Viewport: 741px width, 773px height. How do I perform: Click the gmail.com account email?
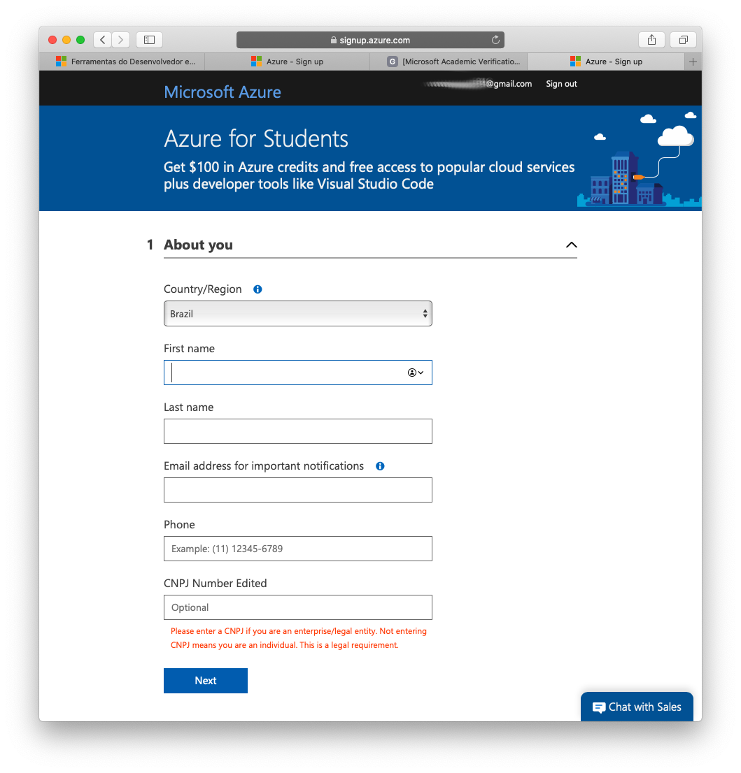(x=477, y=84)
